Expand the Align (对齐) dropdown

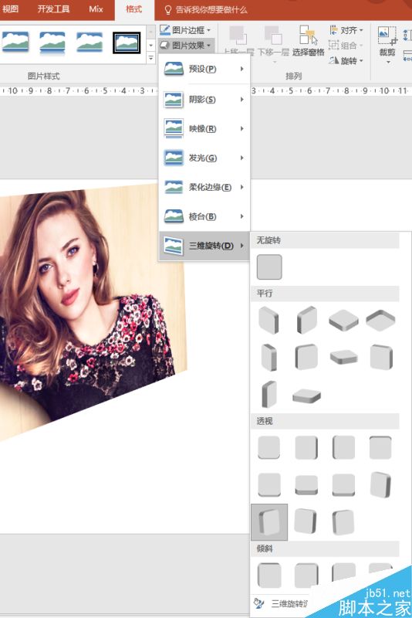(x=346, y=30)
